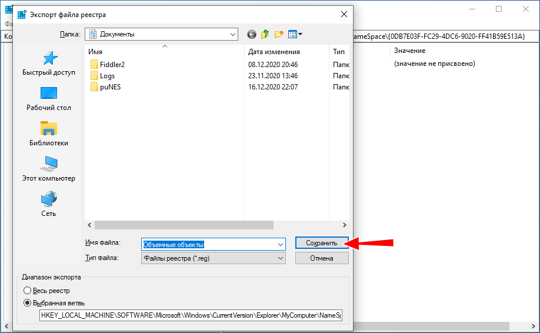
Task: Click the Отмена button
Action: point(322,258)
